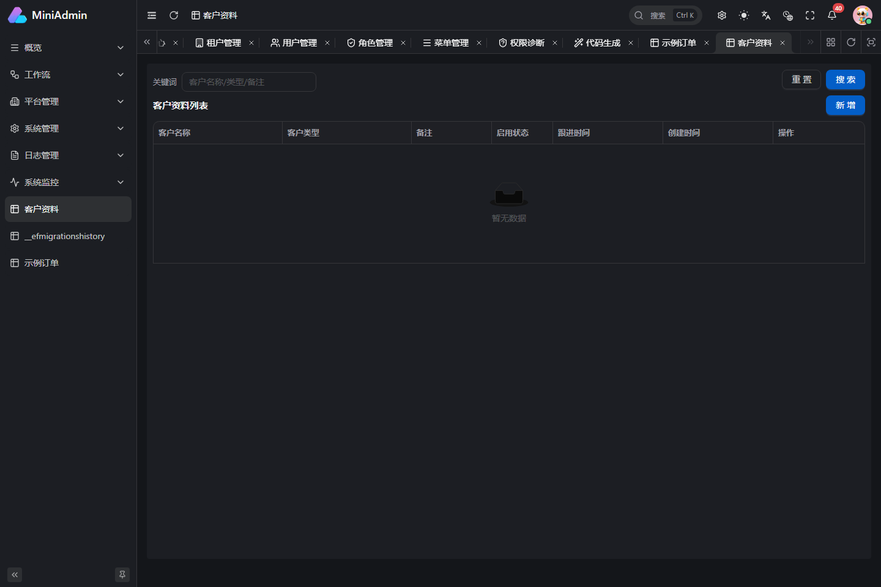Switch to the 租户管理 tab
Screen dimensions: 881x587
point(218,43)
